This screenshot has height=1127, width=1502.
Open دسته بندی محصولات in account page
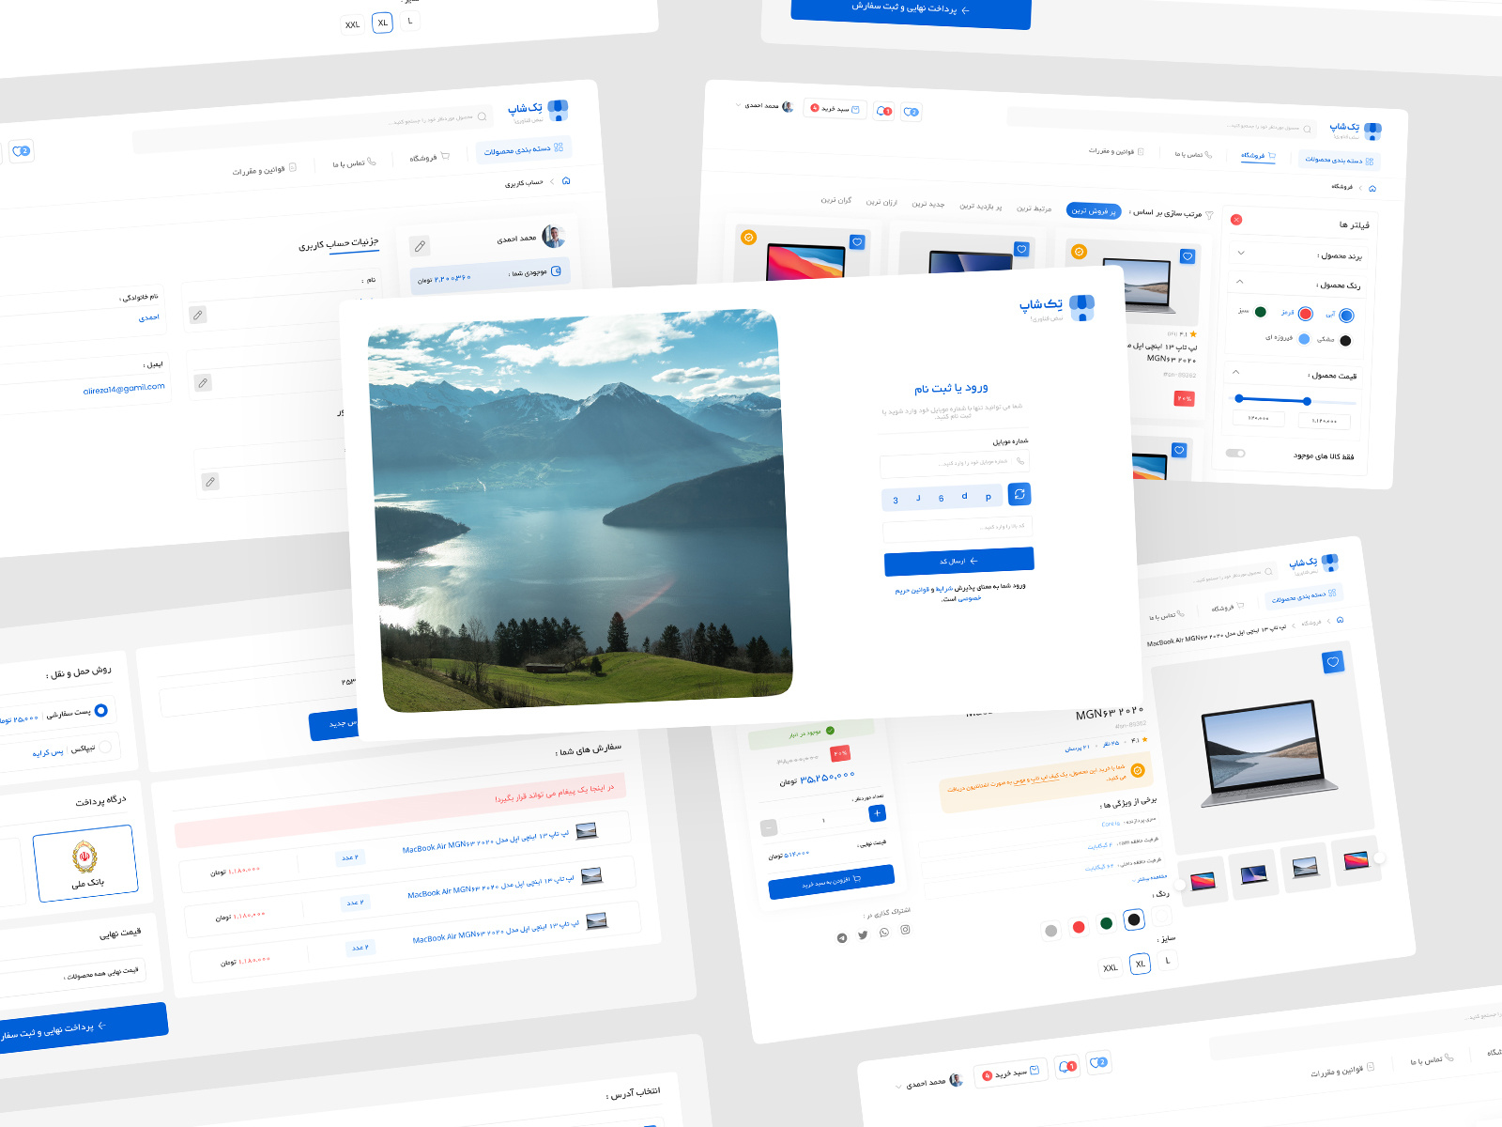tap(524, 149)
